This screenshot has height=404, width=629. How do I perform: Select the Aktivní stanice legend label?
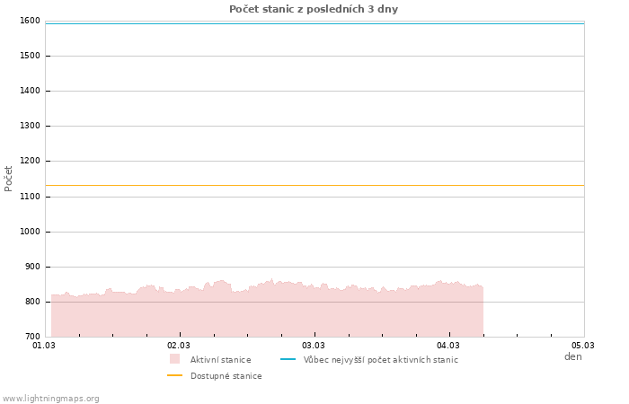click(220, 360)
